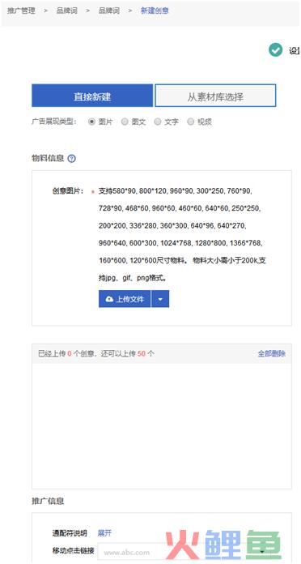
Task: Select the 图文 ad type radio
Action: [x=125, y=122]
